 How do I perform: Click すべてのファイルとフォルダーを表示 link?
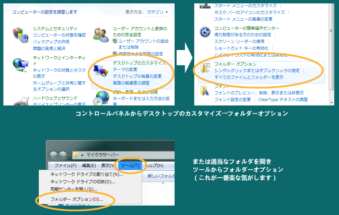tap(249, 77)
